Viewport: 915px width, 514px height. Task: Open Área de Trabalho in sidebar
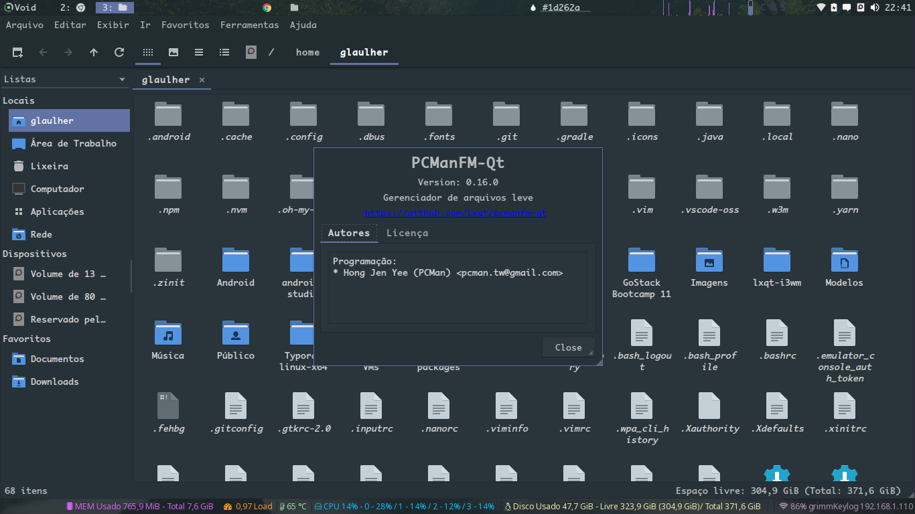coord(69,143)
